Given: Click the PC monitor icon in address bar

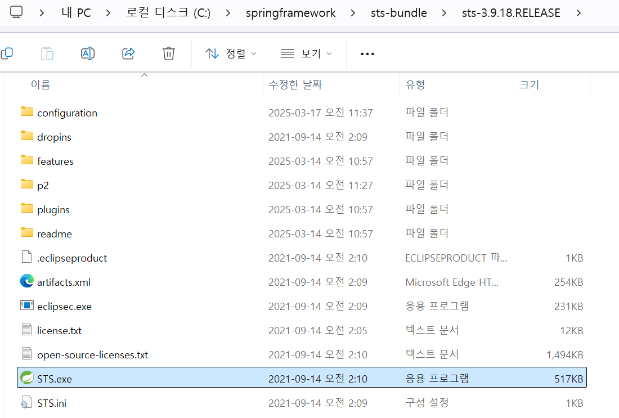Looking at the screenshot, I should coord(16,12).
